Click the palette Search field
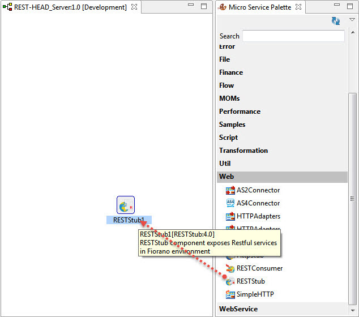 [293, 36]
